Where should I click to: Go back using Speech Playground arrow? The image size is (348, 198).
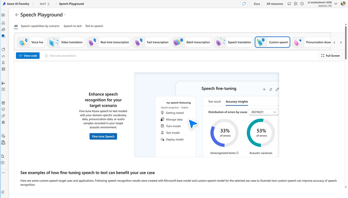coord(17,15)
